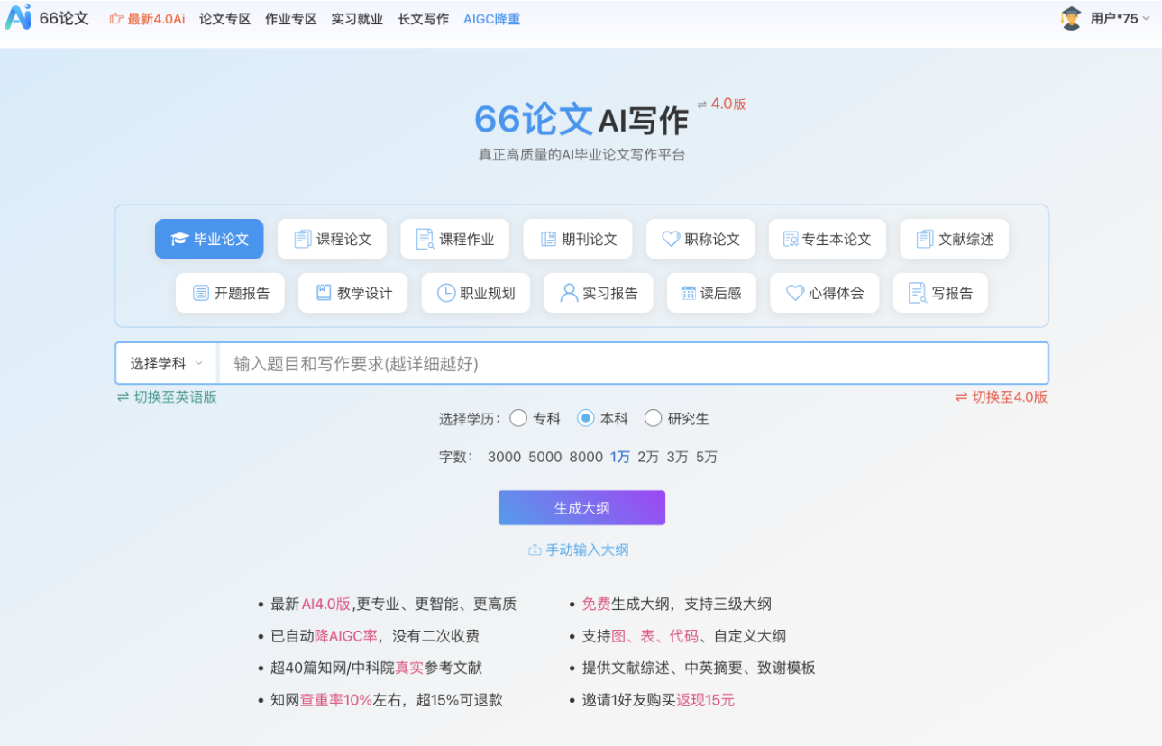
Task: Click the document icon in 课程论文
Action: (x=303, y=239)
